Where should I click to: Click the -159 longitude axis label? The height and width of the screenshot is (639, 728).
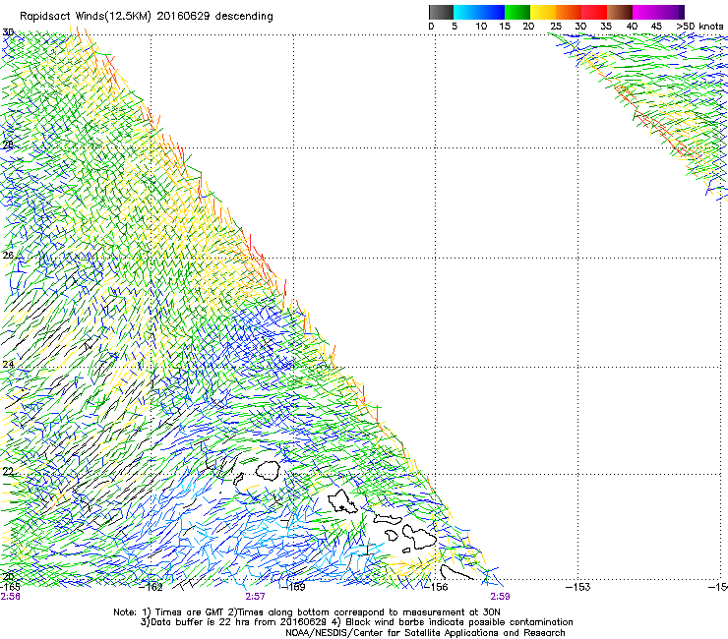pos(293,587)
